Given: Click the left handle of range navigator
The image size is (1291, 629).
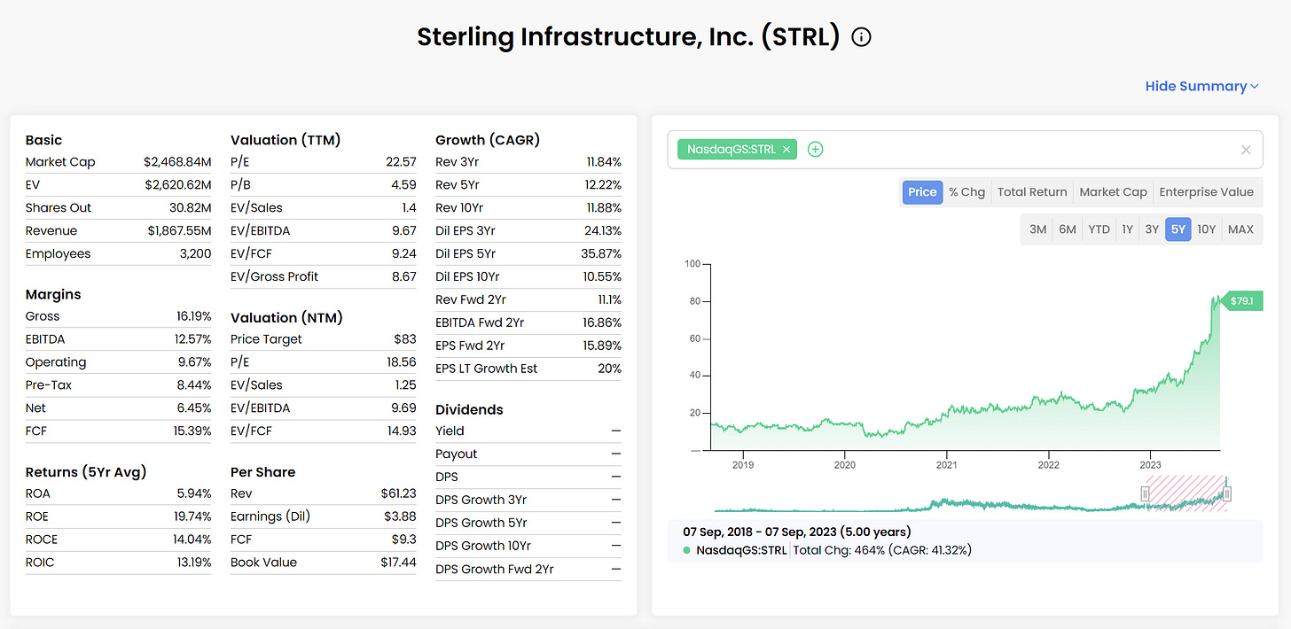Looking at the screenshot, I should [x=1145, y=494].
